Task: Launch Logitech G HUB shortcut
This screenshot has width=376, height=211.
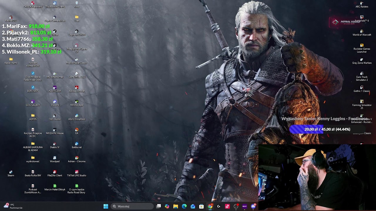Action: 77,33
